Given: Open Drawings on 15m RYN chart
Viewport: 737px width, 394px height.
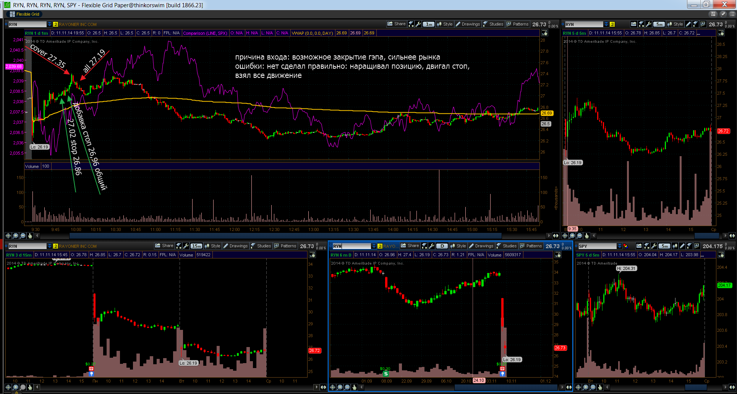Looking at the screenshot, I should tap(235, 246).
